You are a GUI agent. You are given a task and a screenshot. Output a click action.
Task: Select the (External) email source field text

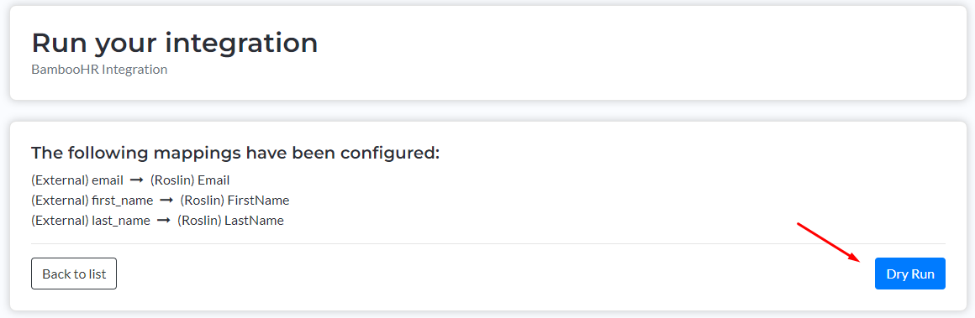point(77,180)
